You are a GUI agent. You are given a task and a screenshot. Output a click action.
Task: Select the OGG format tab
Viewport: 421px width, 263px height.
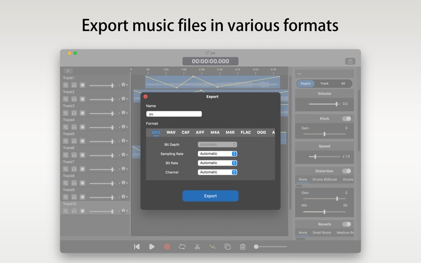(261, 133)
